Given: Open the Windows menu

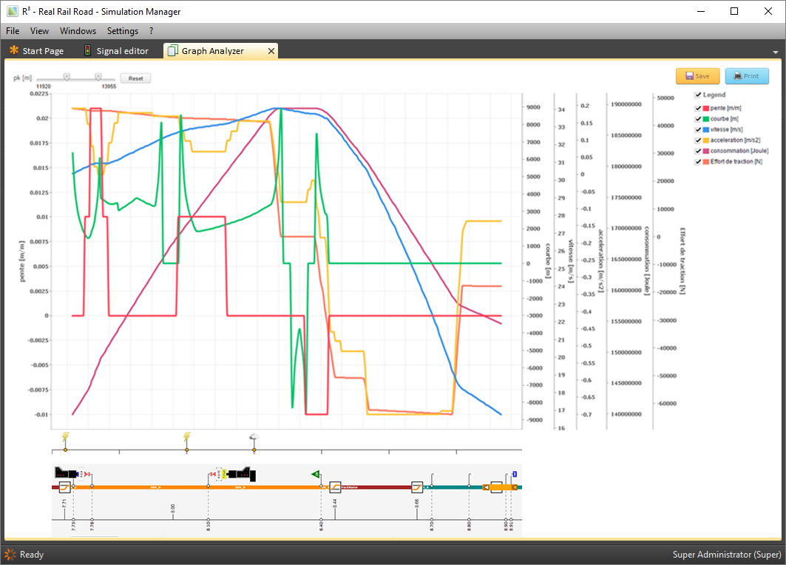Looking at the screenshot, I should [x=78, y=31].
